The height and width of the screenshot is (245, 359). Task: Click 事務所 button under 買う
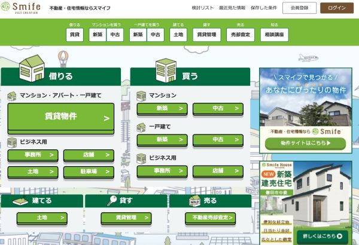(162, 171)
